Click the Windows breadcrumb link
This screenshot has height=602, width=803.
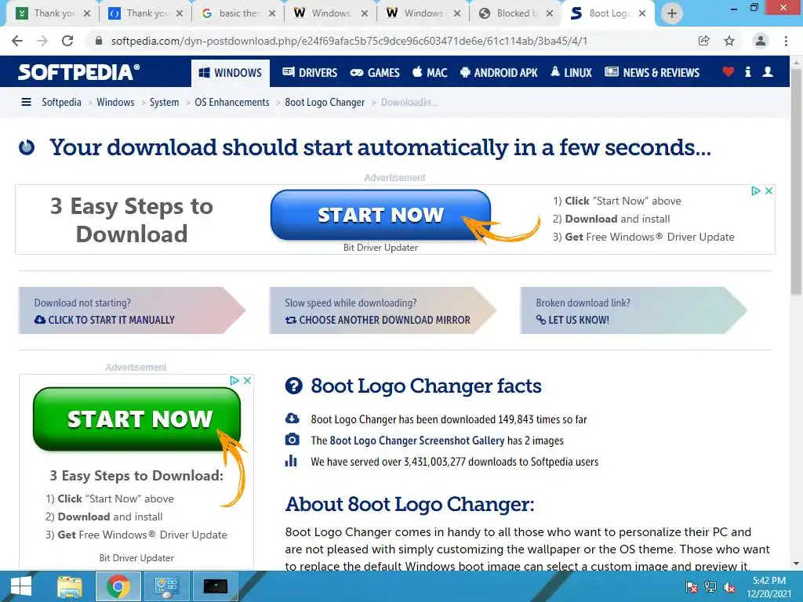pyautogui.click(x=115, y=103)
